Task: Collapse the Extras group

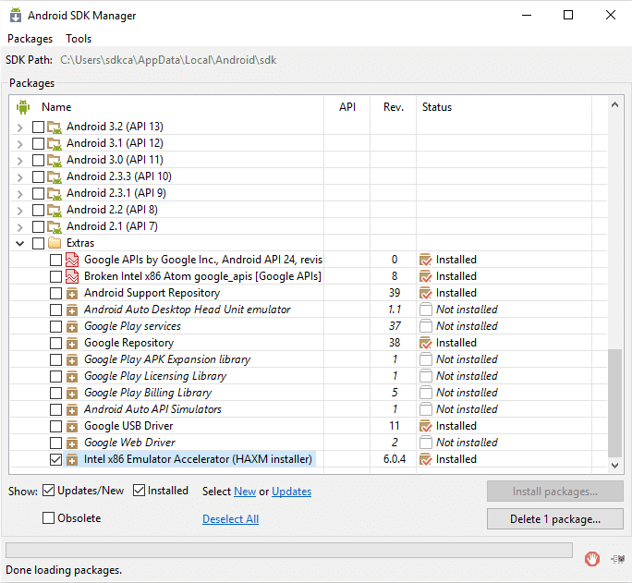Action: 19,243
